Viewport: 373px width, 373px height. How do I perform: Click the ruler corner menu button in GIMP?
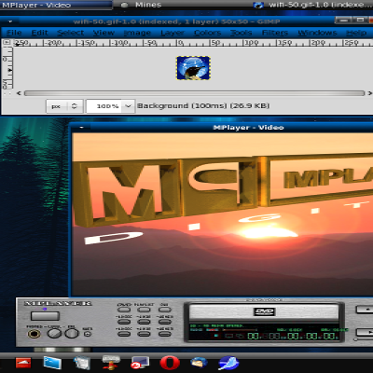pos(7,43)
